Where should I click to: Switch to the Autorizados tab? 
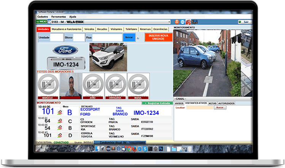coord(227,103)
